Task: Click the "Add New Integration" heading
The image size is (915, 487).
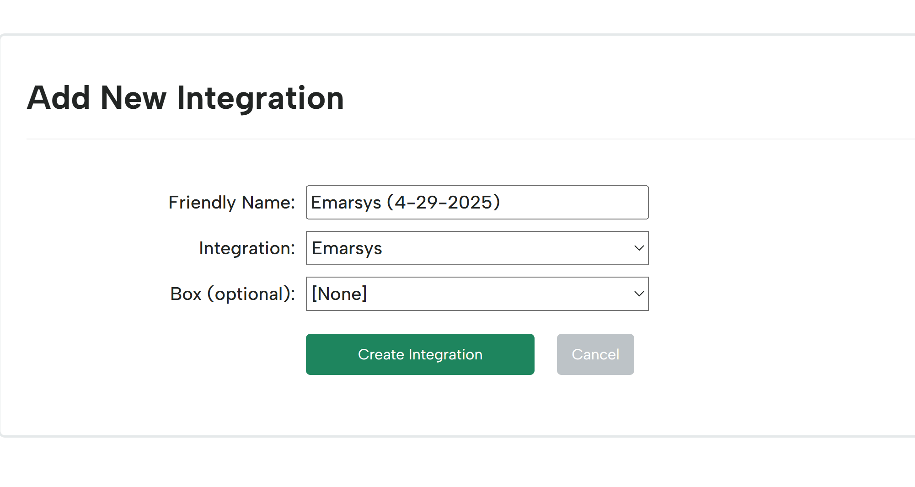Action: (185, 98)
